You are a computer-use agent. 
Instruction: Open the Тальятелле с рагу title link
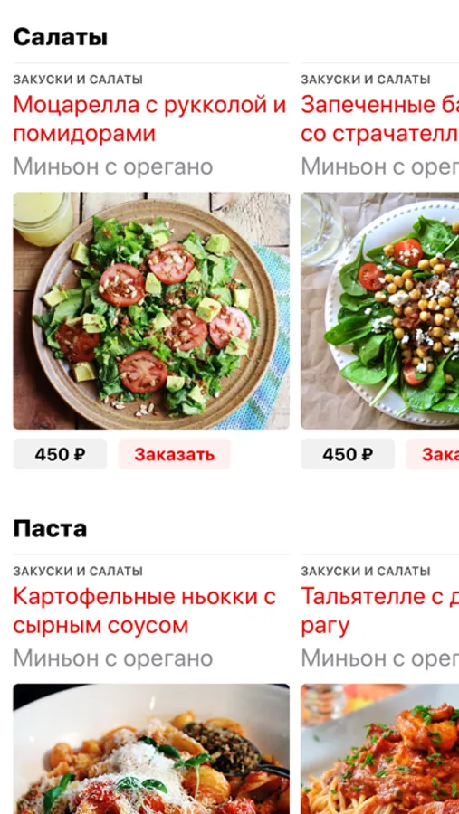point(380,611)
